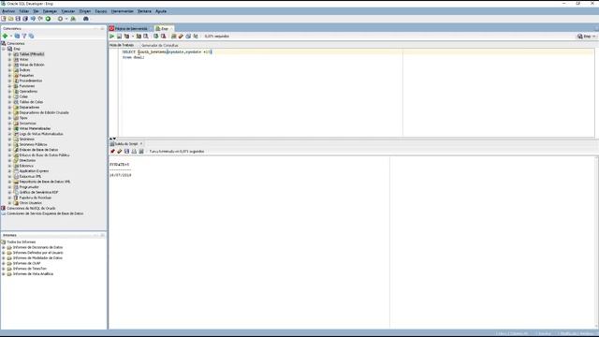Viewport: 599px width, 337px height.
Task: Open the dropdown arrow next to green plus
Action: coord(11,36)
